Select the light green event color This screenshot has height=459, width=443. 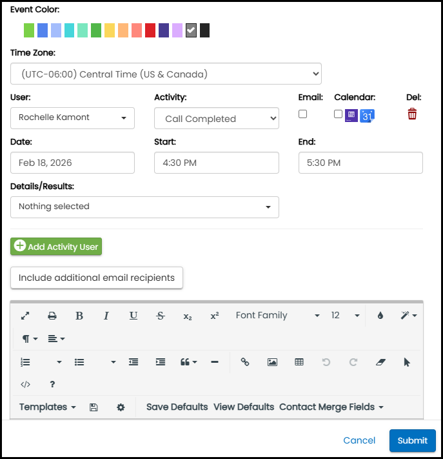[x=29, y=30]
